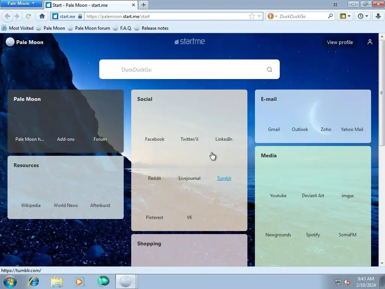Screen dimensions: 385x289
Task: Open the Wikipedia link
Action: click(x=31, y=205)
